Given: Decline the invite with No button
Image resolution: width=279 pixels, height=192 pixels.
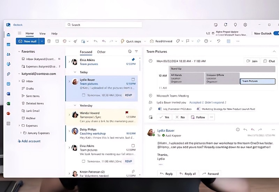Looking at the screenshot, I should [180, 117].
